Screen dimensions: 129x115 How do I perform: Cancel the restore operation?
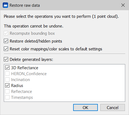coord(112,107)
